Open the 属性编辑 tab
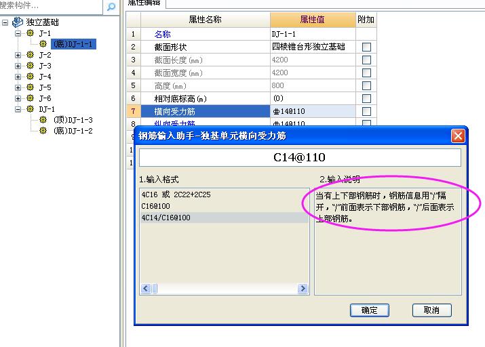 coord(145,3)
